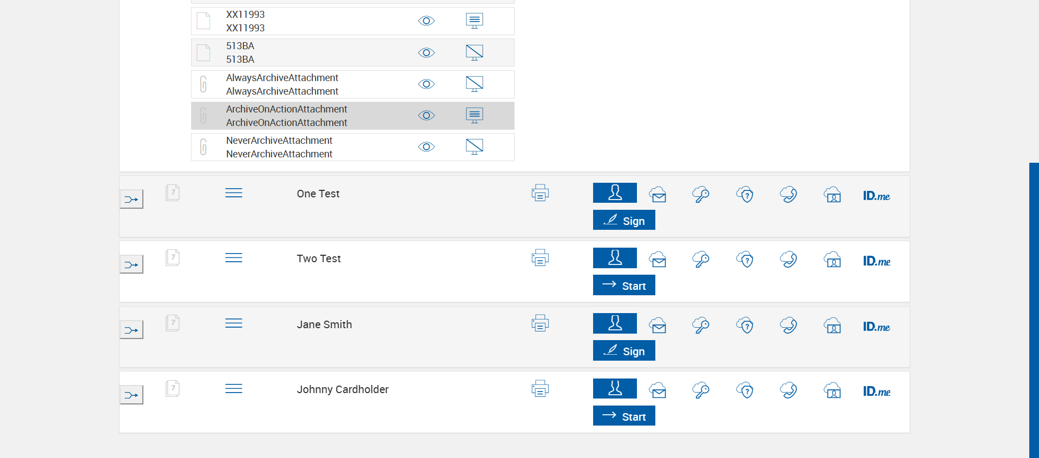Toggle visibility eye for XX11993 document

click(426, 21)
